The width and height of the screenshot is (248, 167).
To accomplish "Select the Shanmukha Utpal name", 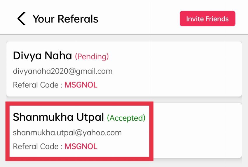I will click(x=58, y=117).
